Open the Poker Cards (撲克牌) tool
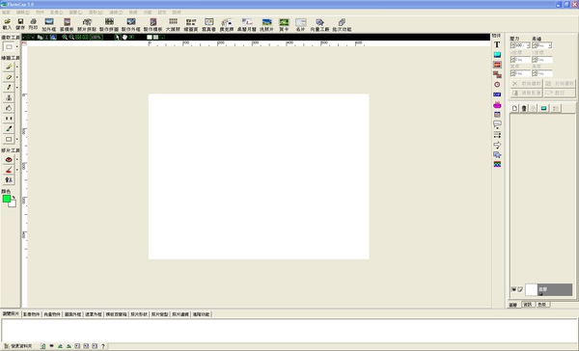Image resolution: width=579 pixels, height=351 pixels. click(227, 25)
